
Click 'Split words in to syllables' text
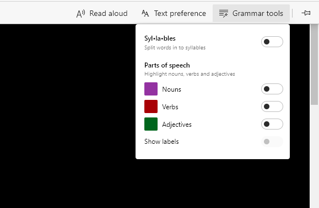coord(175,48)
